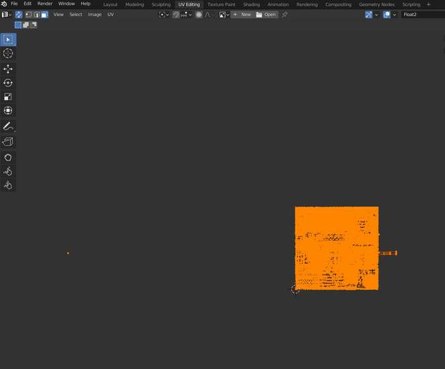This screenshot has height=369, width=445.
Task: Open the UV editor Select menu
Action: tap(76, 15)
